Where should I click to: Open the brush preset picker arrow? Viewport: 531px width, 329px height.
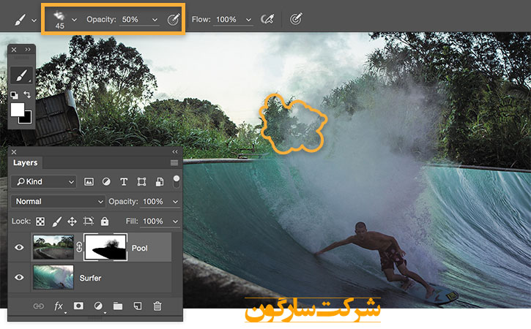[x=74, y=19]
